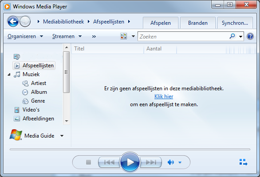Viewport: 260px width, 177px height.
Task: Click the view options icon
Action: click(123, 36)
